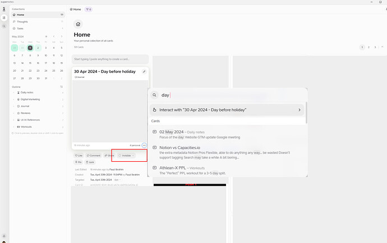This screenshot has height=243, width=387.
Task: Open the Invisible visibility dropdown
Action: (126, 155)
